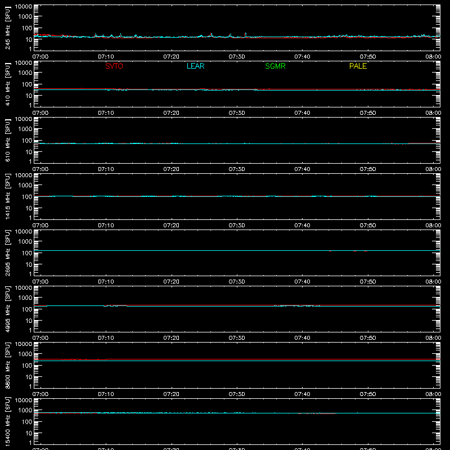Click 07:00 tick label under 4995 MHz panel
This screenshot has width=450, height=450.
tap(40, 338)
